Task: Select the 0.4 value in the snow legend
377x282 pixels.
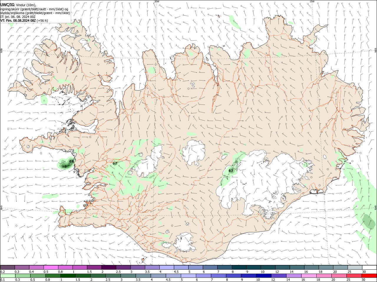Action: click(32, 272)
